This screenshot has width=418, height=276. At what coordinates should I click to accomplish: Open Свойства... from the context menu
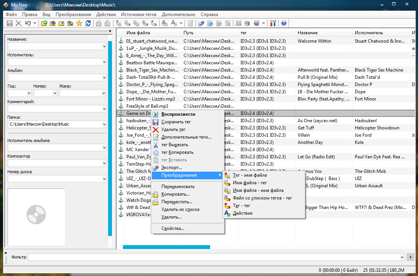point(188,228)
